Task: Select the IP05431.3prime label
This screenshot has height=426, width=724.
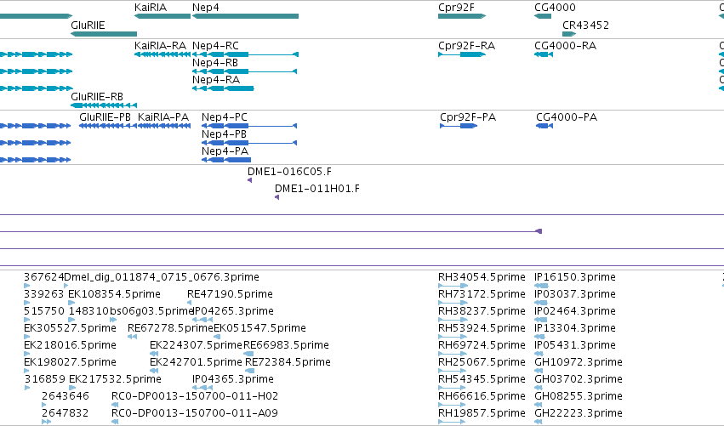Action: point(575,345)
